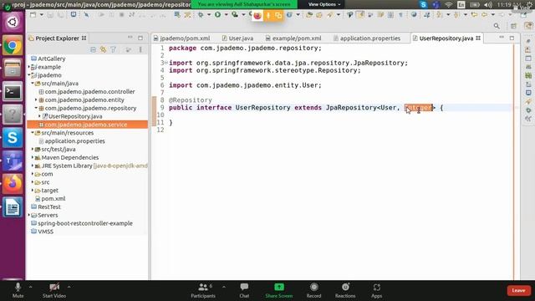Viewport: 535px width, 301px height.
Task: Open the Participants panel in Zoom
Action: pyautogui.click(x=203, y=290)
